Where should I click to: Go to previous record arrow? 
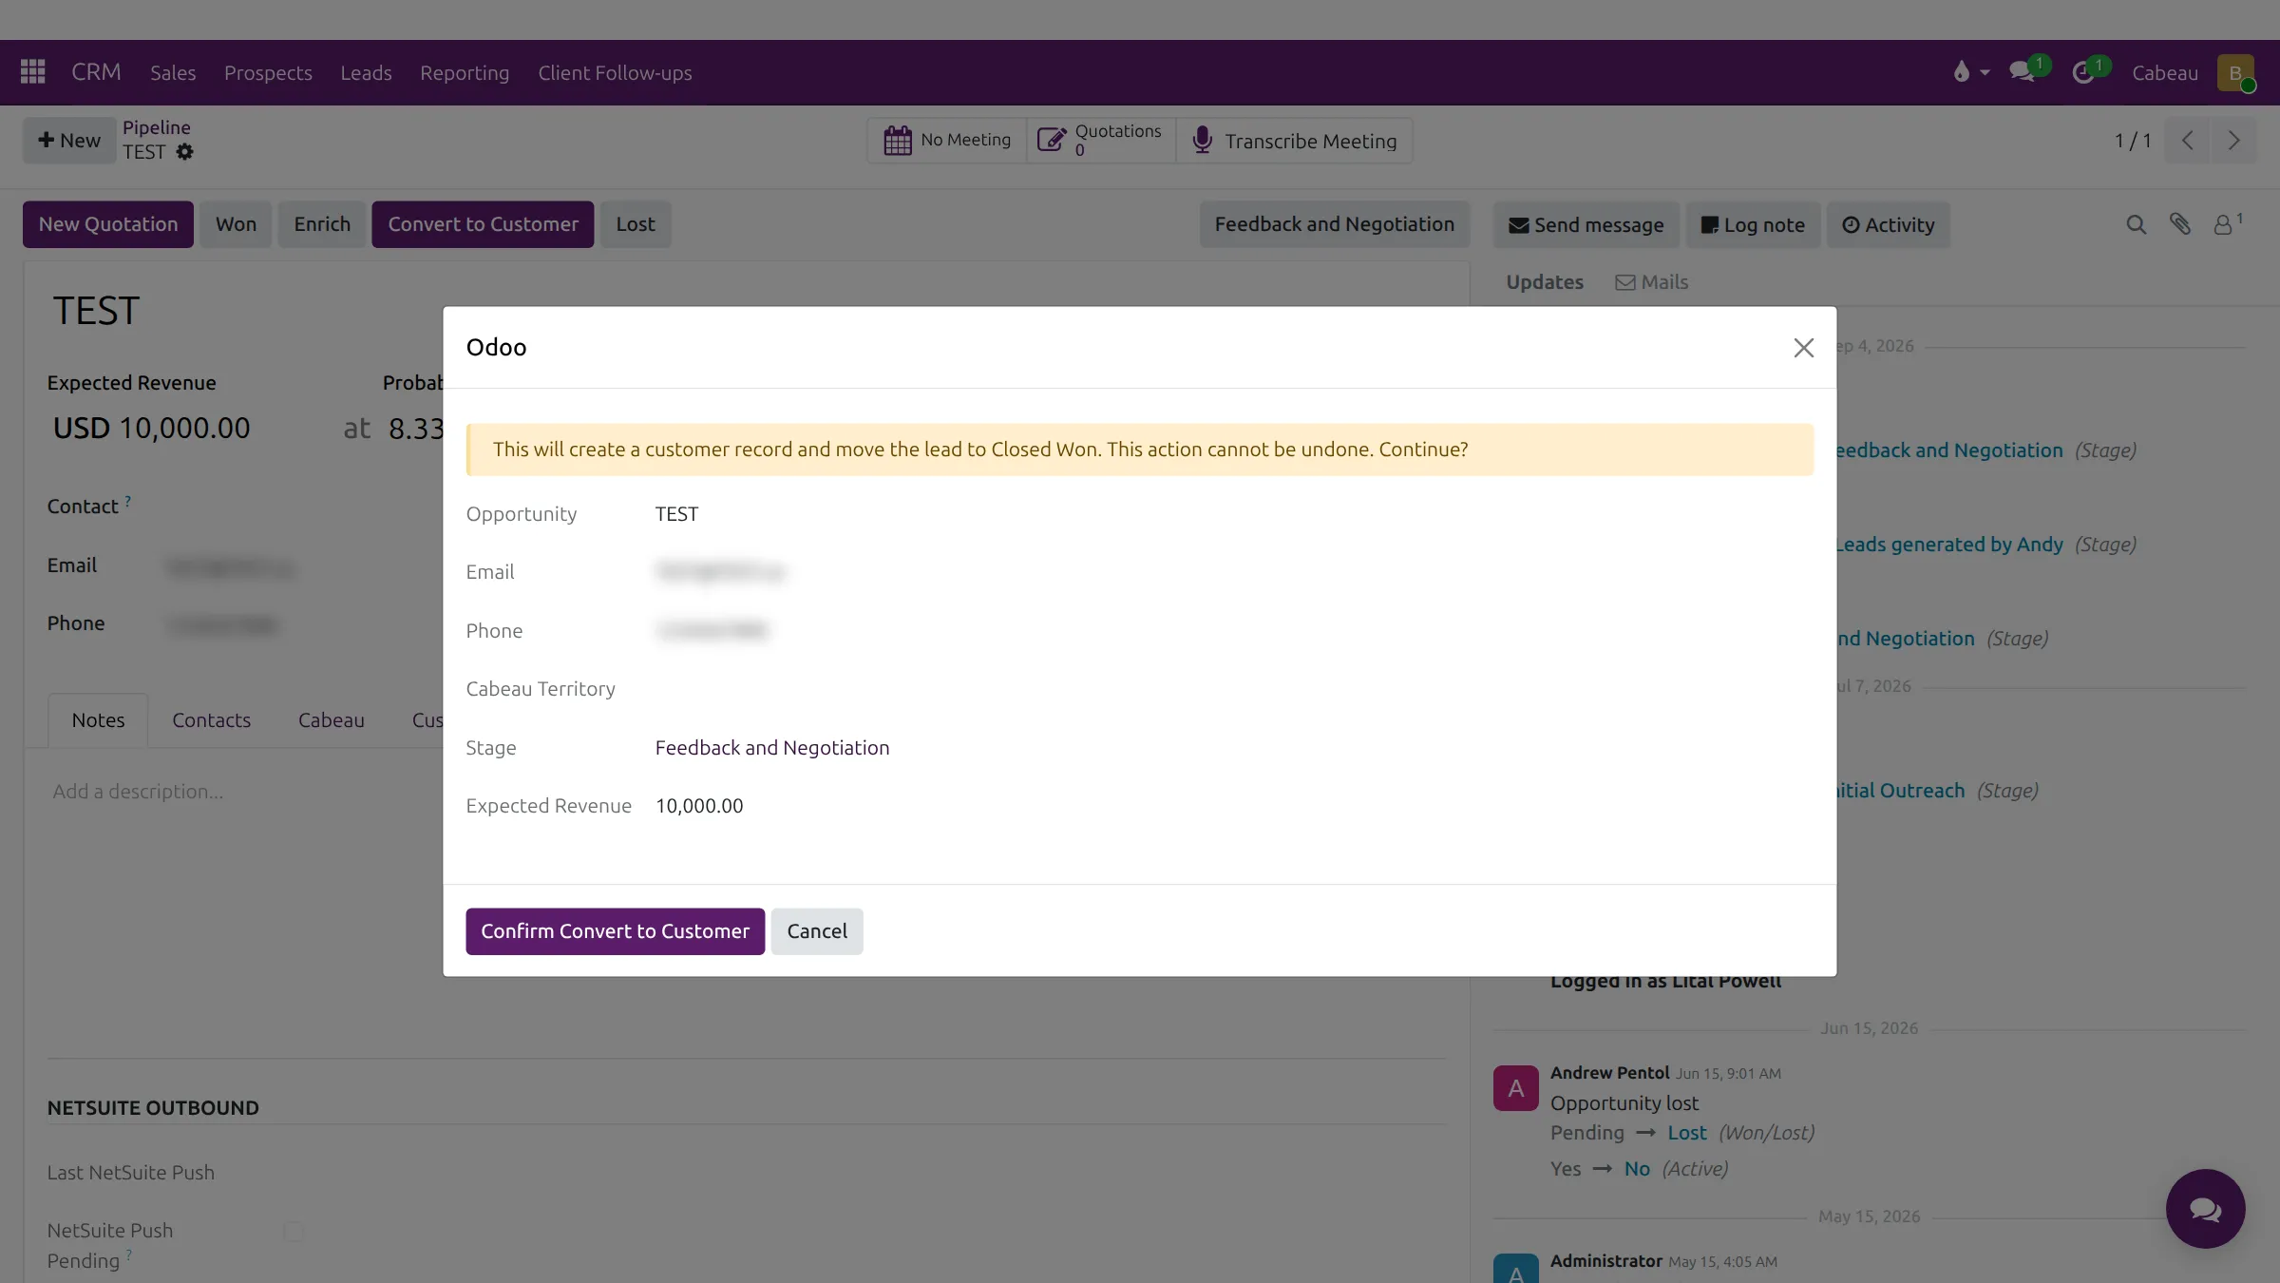2187,141
